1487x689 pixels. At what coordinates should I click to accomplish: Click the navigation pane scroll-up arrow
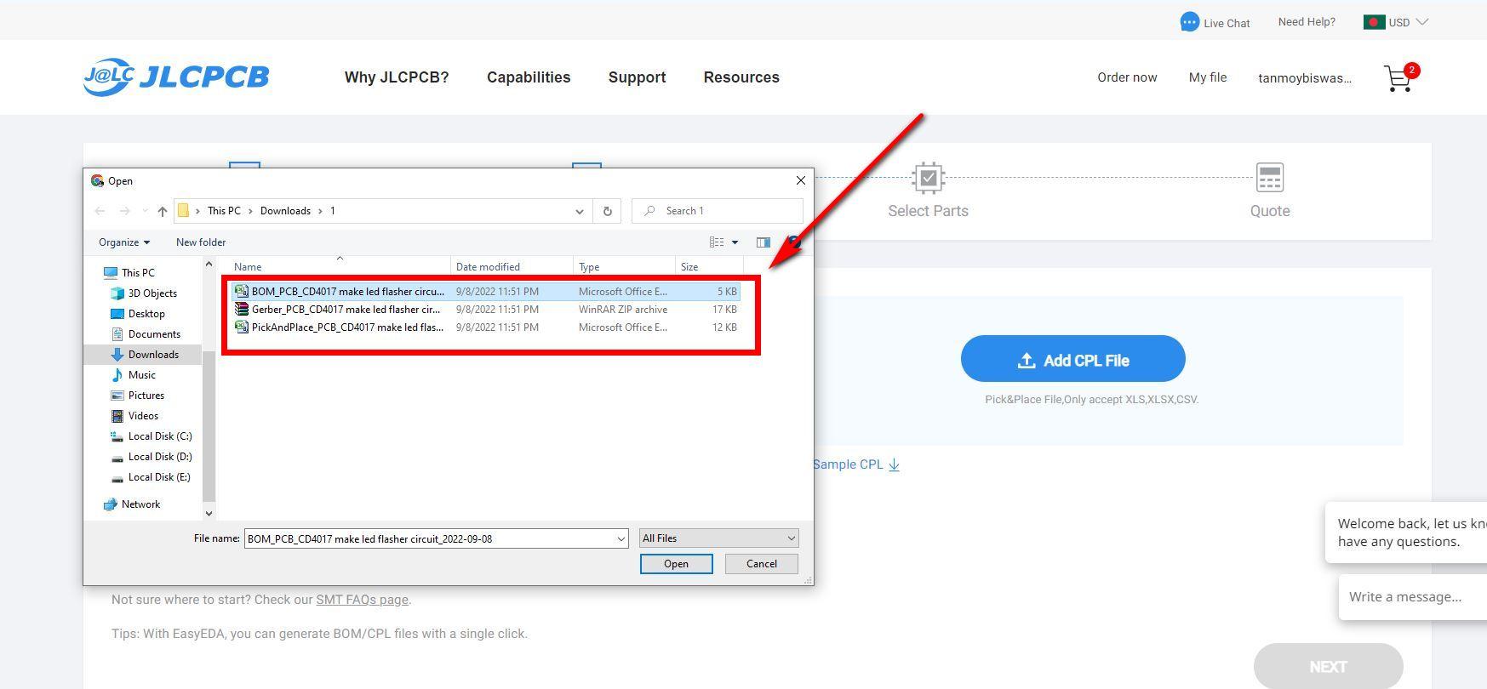coord(209,265)
